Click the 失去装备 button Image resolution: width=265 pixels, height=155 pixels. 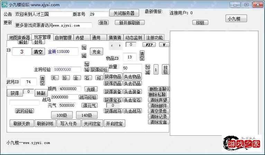point(132,91)
